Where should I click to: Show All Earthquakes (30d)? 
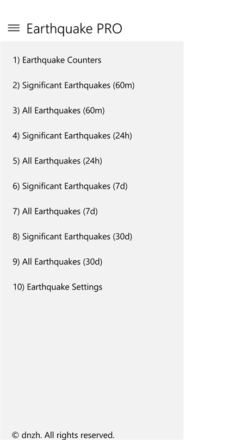(91, 262)
